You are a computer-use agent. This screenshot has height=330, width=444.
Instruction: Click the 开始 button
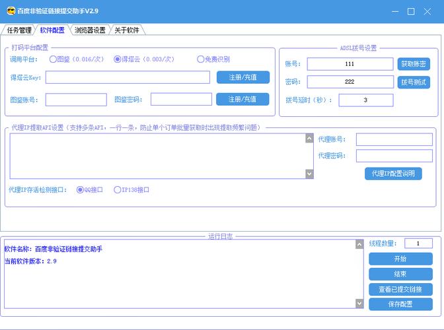[400, 259]
